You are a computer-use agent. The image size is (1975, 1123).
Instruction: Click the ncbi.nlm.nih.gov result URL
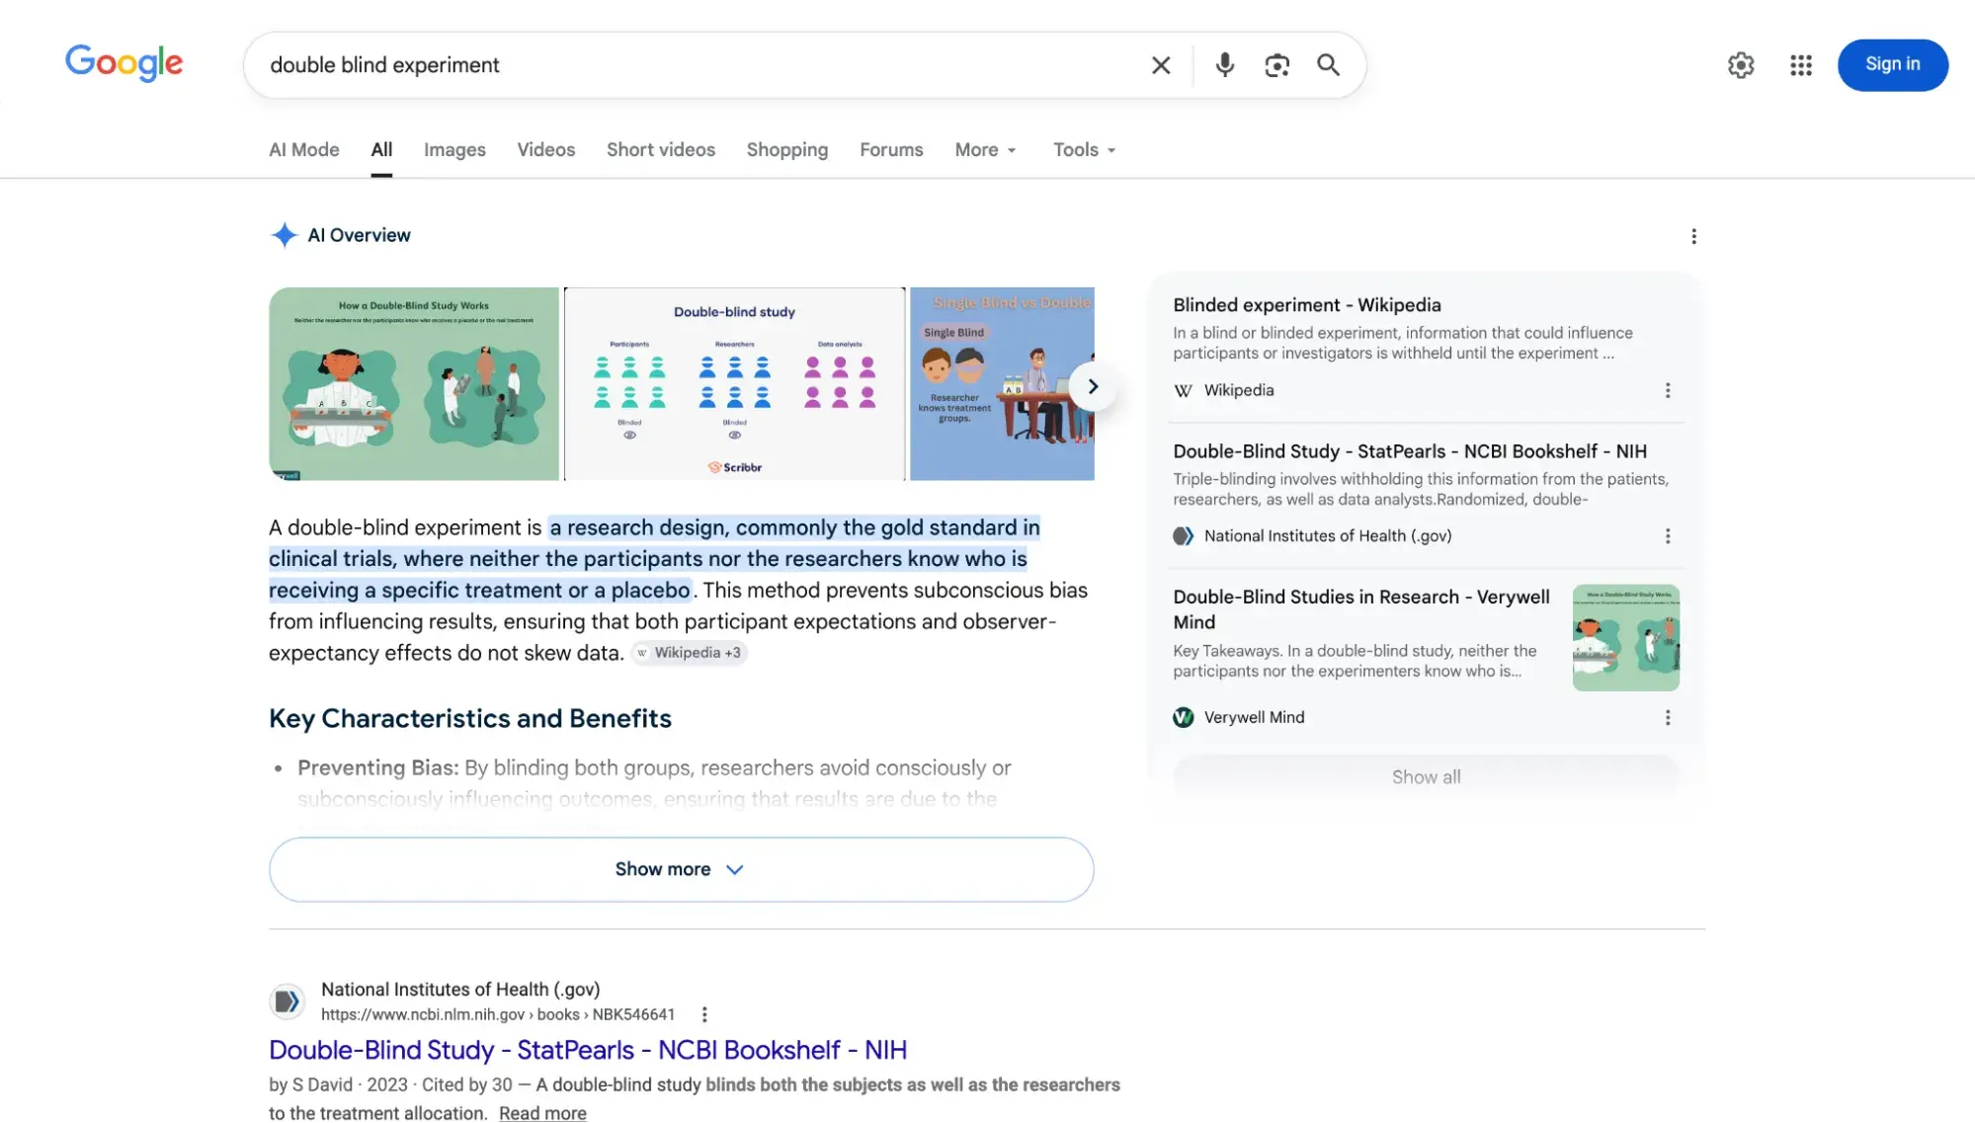[x=497, y=1014]
